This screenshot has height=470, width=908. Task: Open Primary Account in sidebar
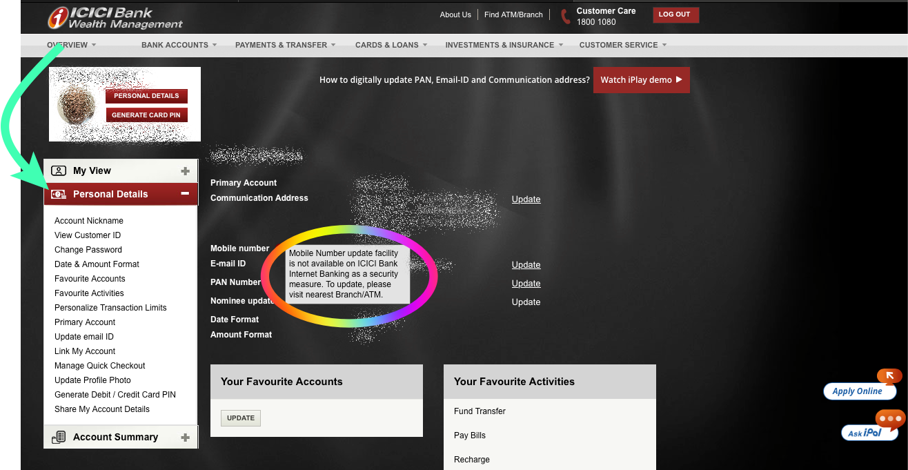[85, 322]
